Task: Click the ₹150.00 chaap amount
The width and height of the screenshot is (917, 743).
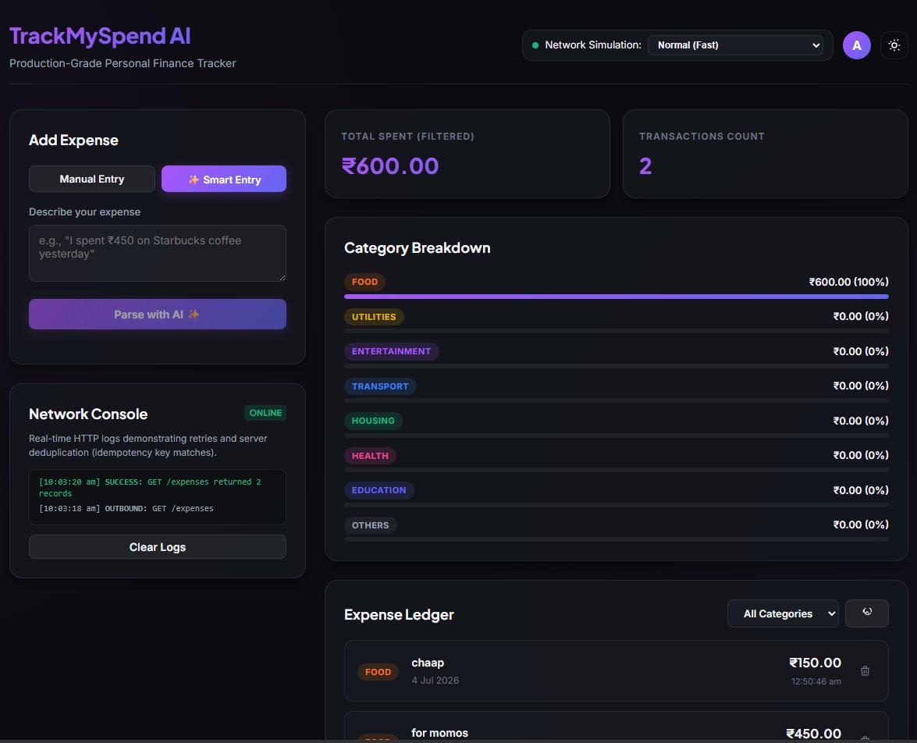Action: [x=815, y=663]
